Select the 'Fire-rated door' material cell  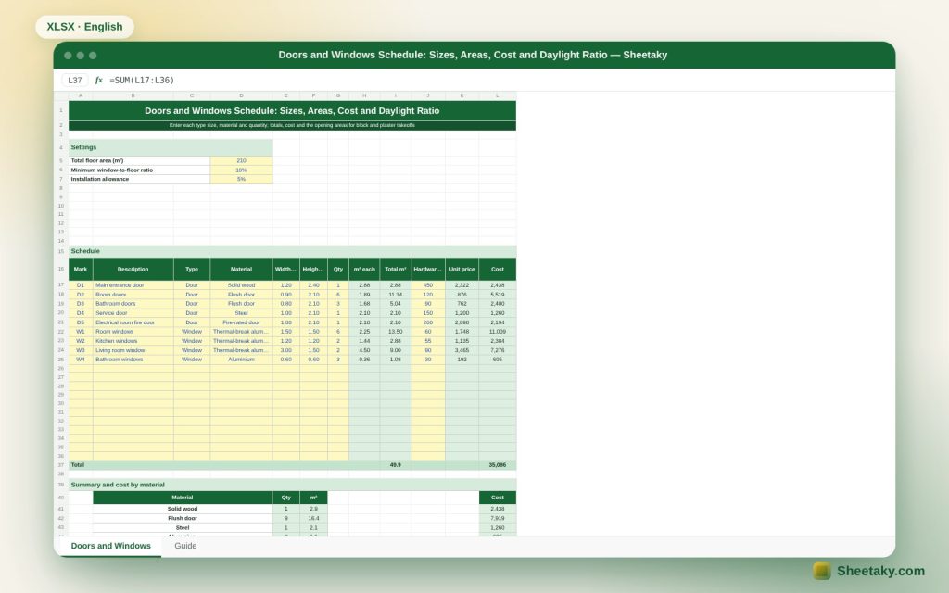coord(241,322)
